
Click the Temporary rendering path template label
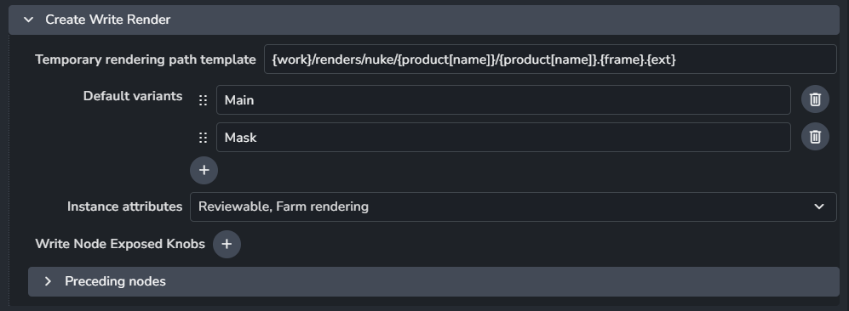[x=146, y=59]
